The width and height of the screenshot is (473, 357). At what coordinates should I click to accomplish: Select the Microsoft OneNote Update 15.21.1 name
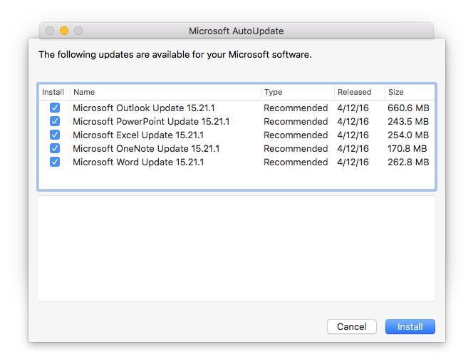145,149
